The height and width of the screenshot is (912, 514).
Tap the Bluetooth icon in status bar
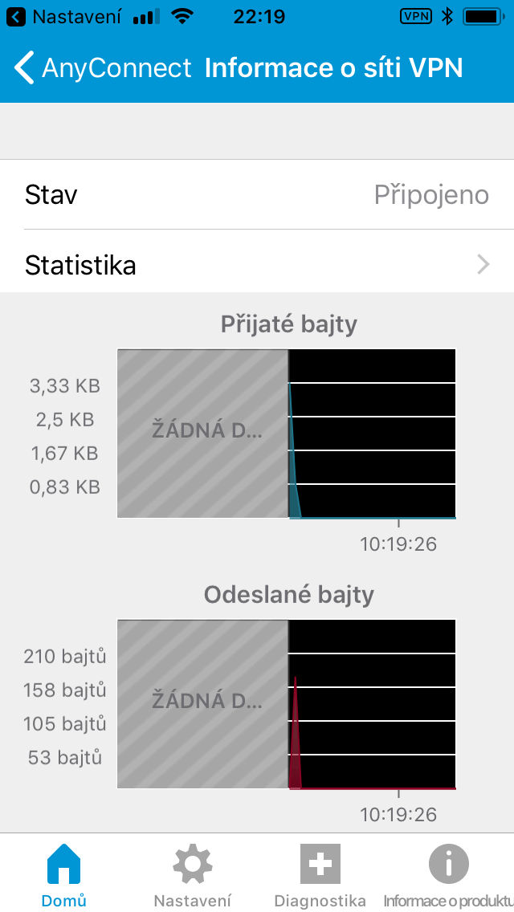tap(448, 16)
